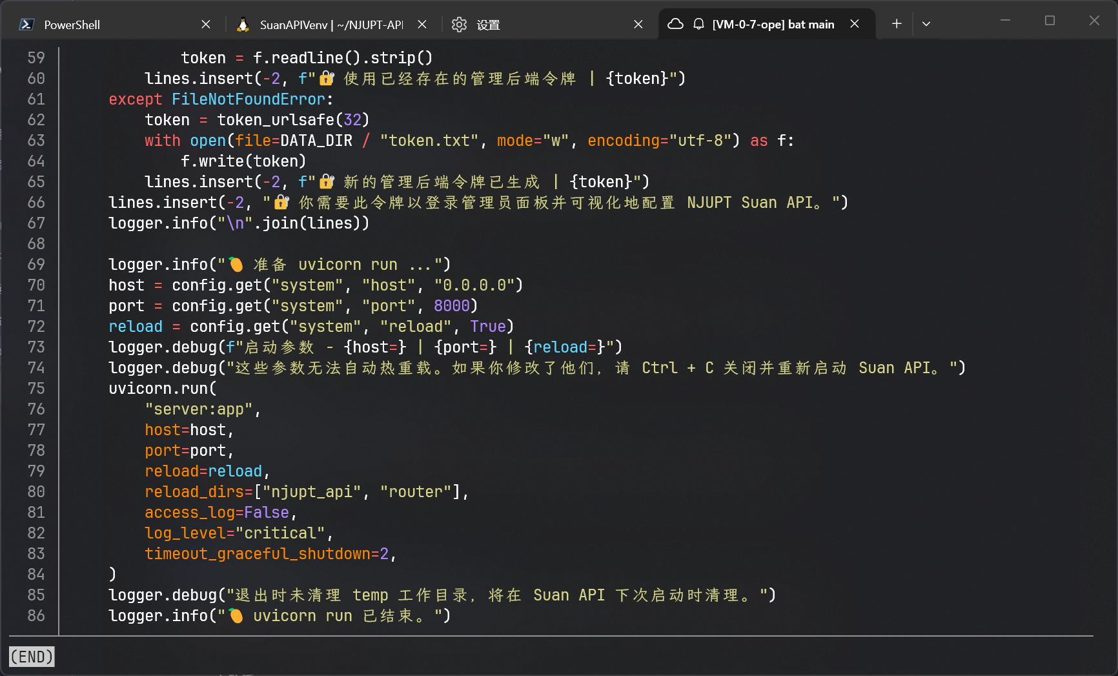The image size is (1118, 676).
Task: Click the PowerShell icon in the first tab
Action: click(26, 25)
